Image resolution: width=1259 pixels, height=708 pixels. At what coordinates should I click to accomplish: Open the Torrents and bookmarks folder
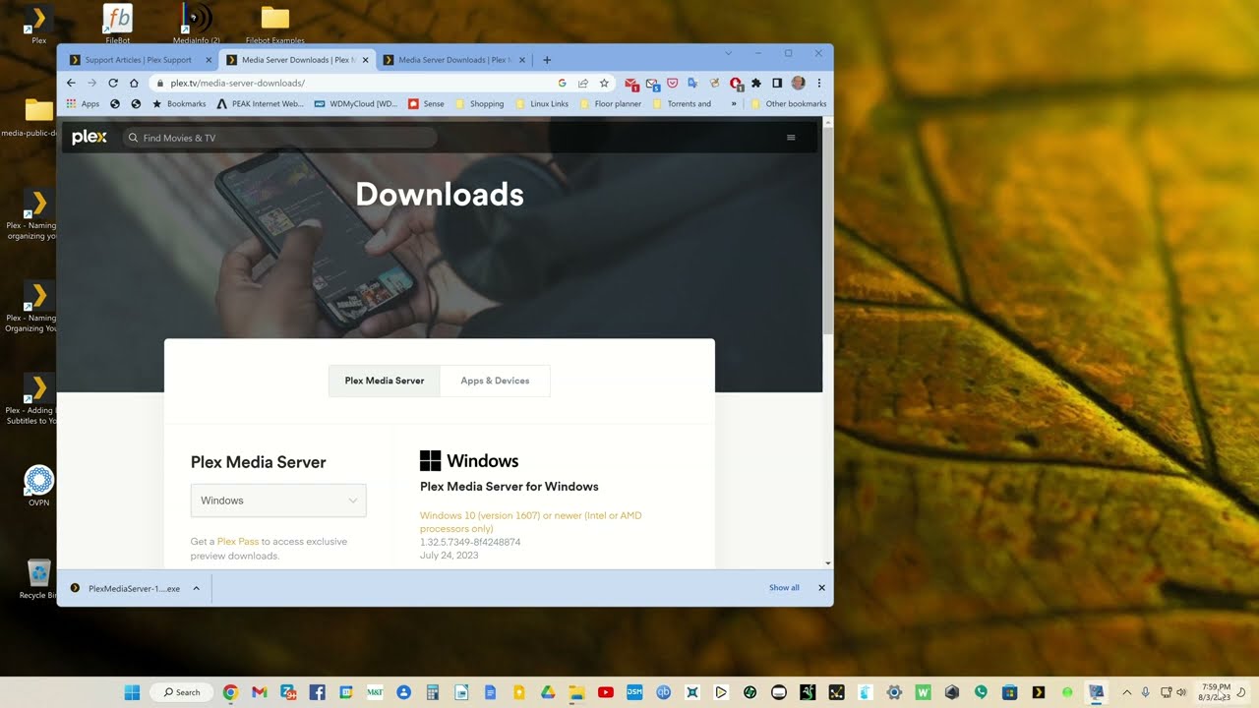click(682, 103)
